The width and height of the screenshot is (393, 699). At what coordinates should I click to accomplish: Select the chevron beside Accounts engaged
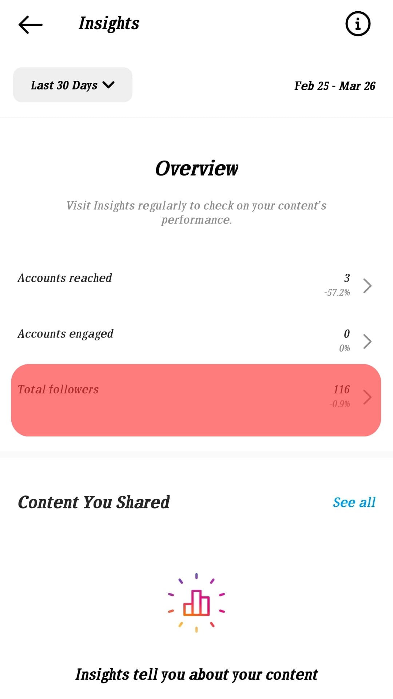click(368, 341)
